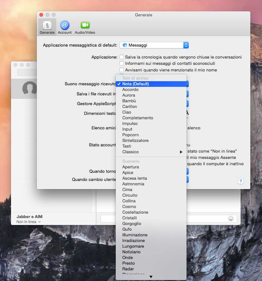262x281 pixels.
Task: Pick the Apertura ringtone
Action: 151,167
